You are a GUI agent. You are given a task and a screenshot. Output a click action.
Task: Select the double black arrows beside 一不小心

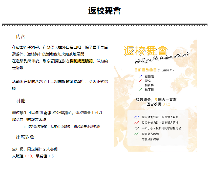click(136, 128)
